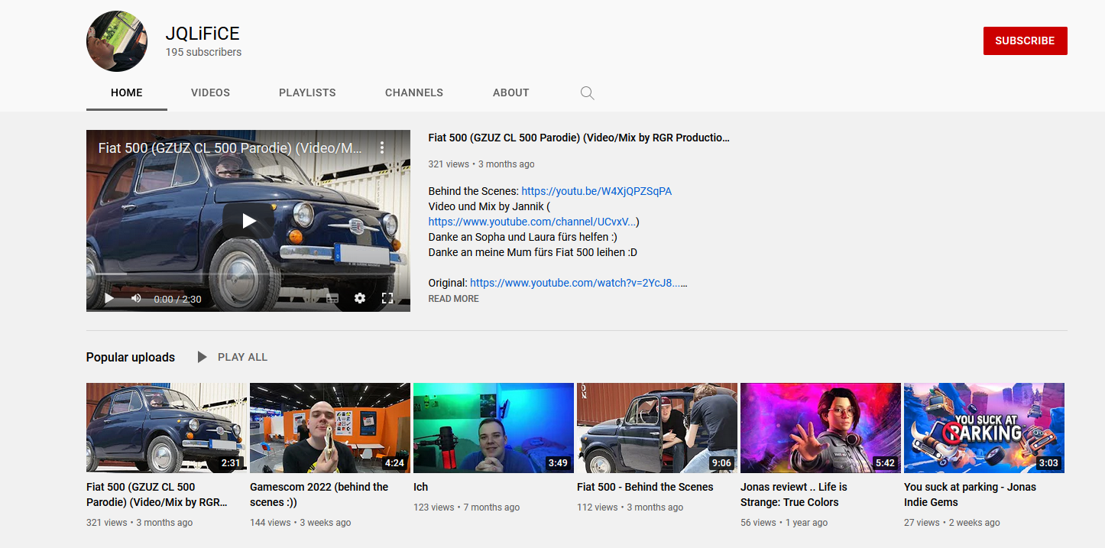Switch to the Home tab

point(127,92)
